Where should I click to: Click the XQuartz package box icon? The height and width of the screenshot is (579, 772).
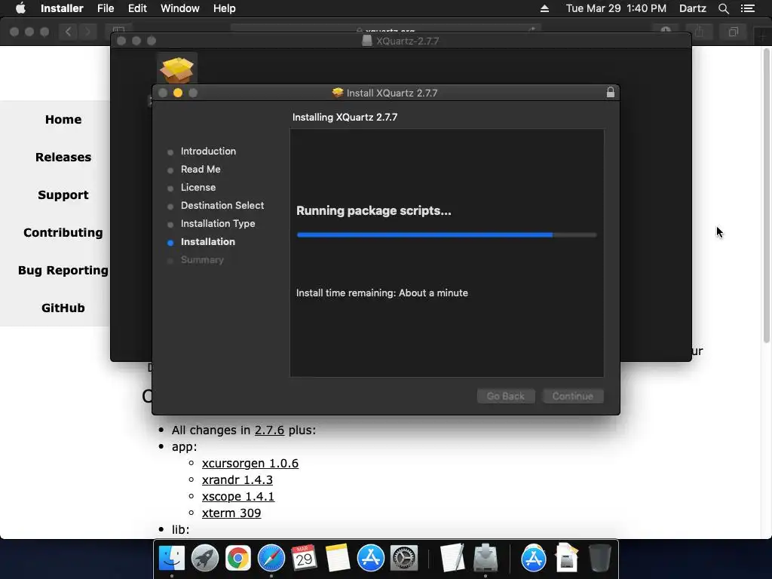point(177,70)
